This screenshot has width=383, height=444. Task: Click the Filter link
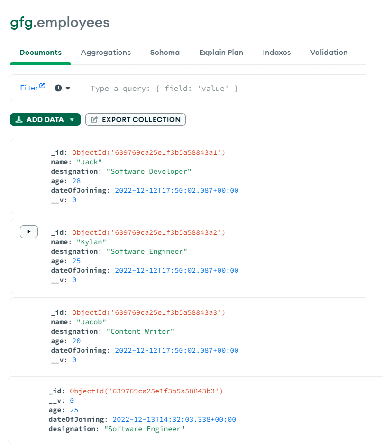click(29, 88)
